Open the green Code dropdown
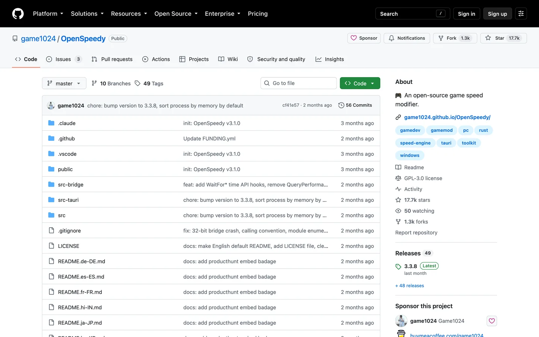Screen dimensions: 539x337 click(360, 83)
